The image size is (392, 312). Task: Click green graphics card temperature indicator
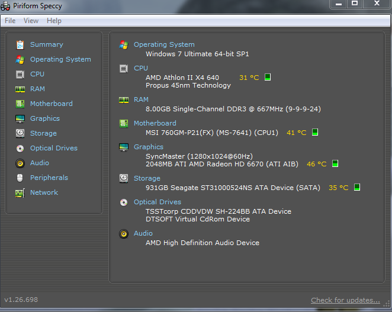coord(335,163)
